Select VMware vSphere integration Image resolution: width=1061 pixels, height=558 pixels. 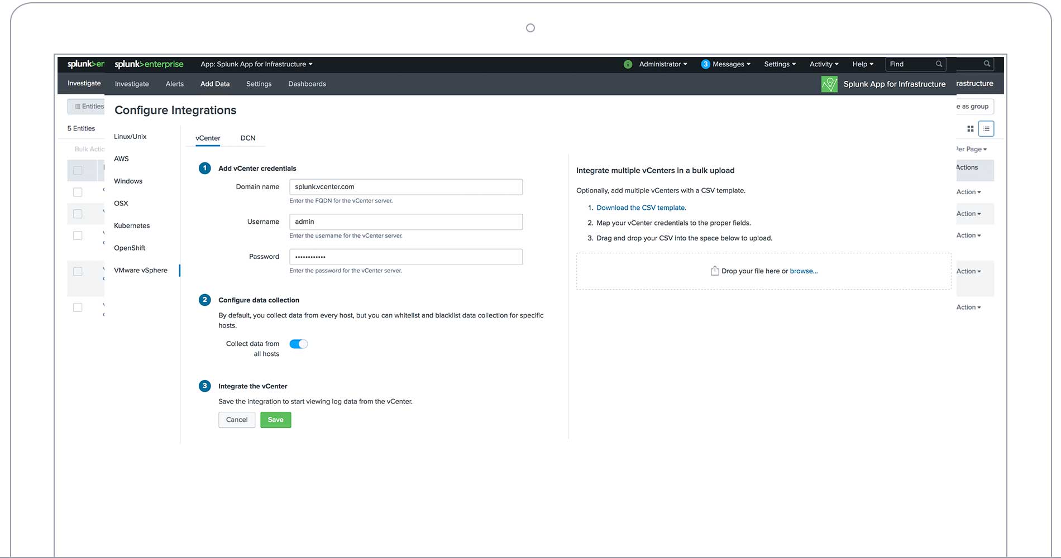141,271
